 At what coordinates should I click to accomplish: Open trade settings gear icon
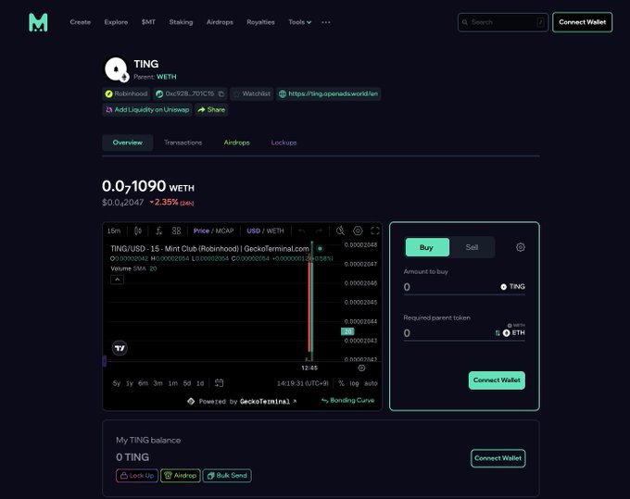coord(521,247)
